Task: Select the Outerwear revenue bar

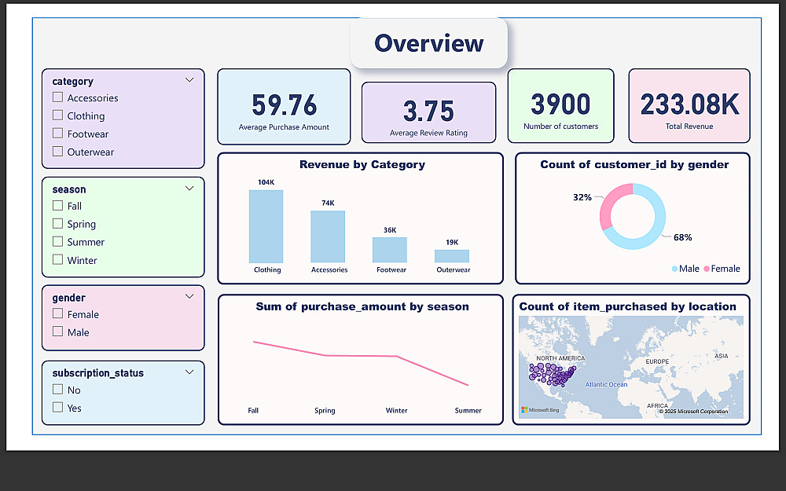Action: click(452, 256)
